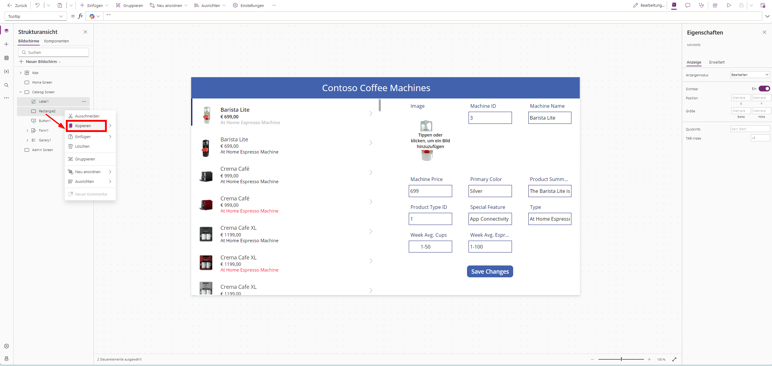This screenshot has width=772, height=366.
Task: Click the gallery vertical scrollbar
Action: pos(380,105)
